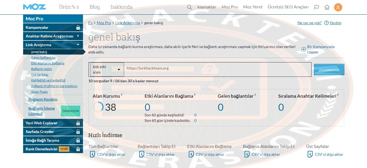The height and width of the screenshot is (168, 367).
Task: Click the plus icon for Bir Kampanyada İzleme
Action: point(304,49)
